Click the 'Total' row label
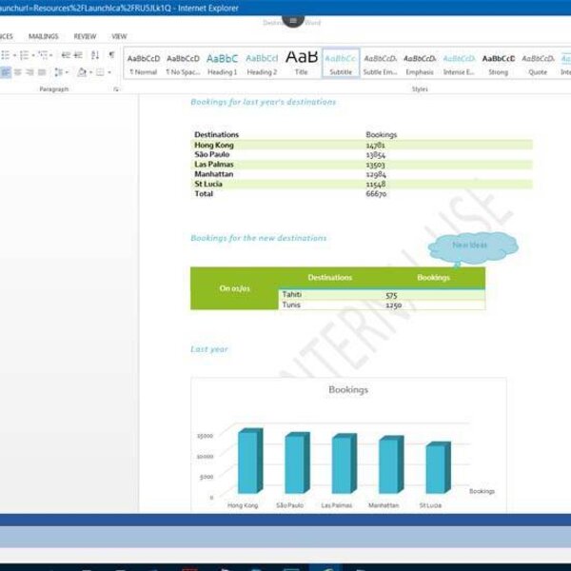This screenshot has height=571, width=571. 204,194
